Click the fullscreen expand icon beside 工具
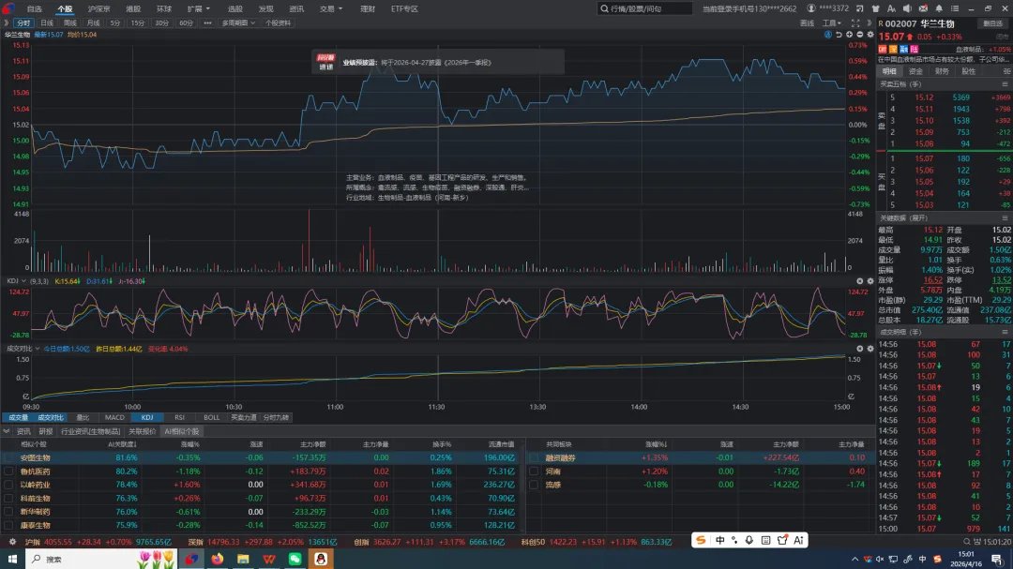The width and height of the screenshot is (1013, 569). pyautogui.click(x=855, y=22)
